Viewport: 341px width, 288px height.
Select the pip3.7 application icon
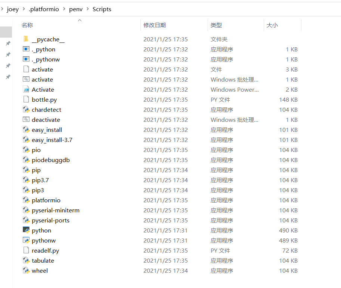[26, 180]
